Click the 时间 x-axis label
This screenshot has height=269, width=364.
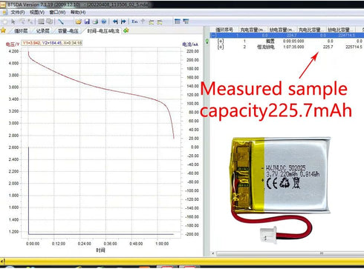[x=100, y=250]
